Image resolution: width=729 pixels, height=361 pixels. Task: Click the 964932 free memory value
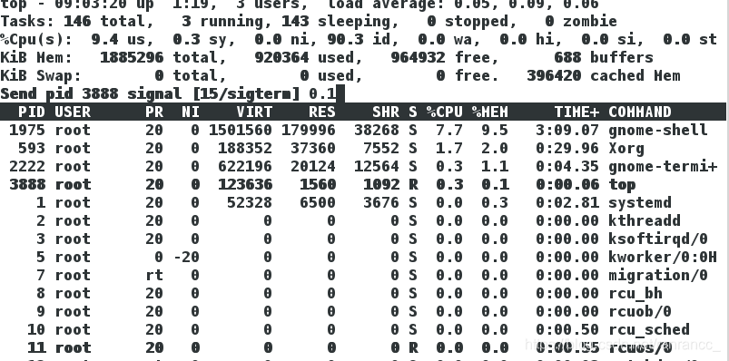(418, 58)
